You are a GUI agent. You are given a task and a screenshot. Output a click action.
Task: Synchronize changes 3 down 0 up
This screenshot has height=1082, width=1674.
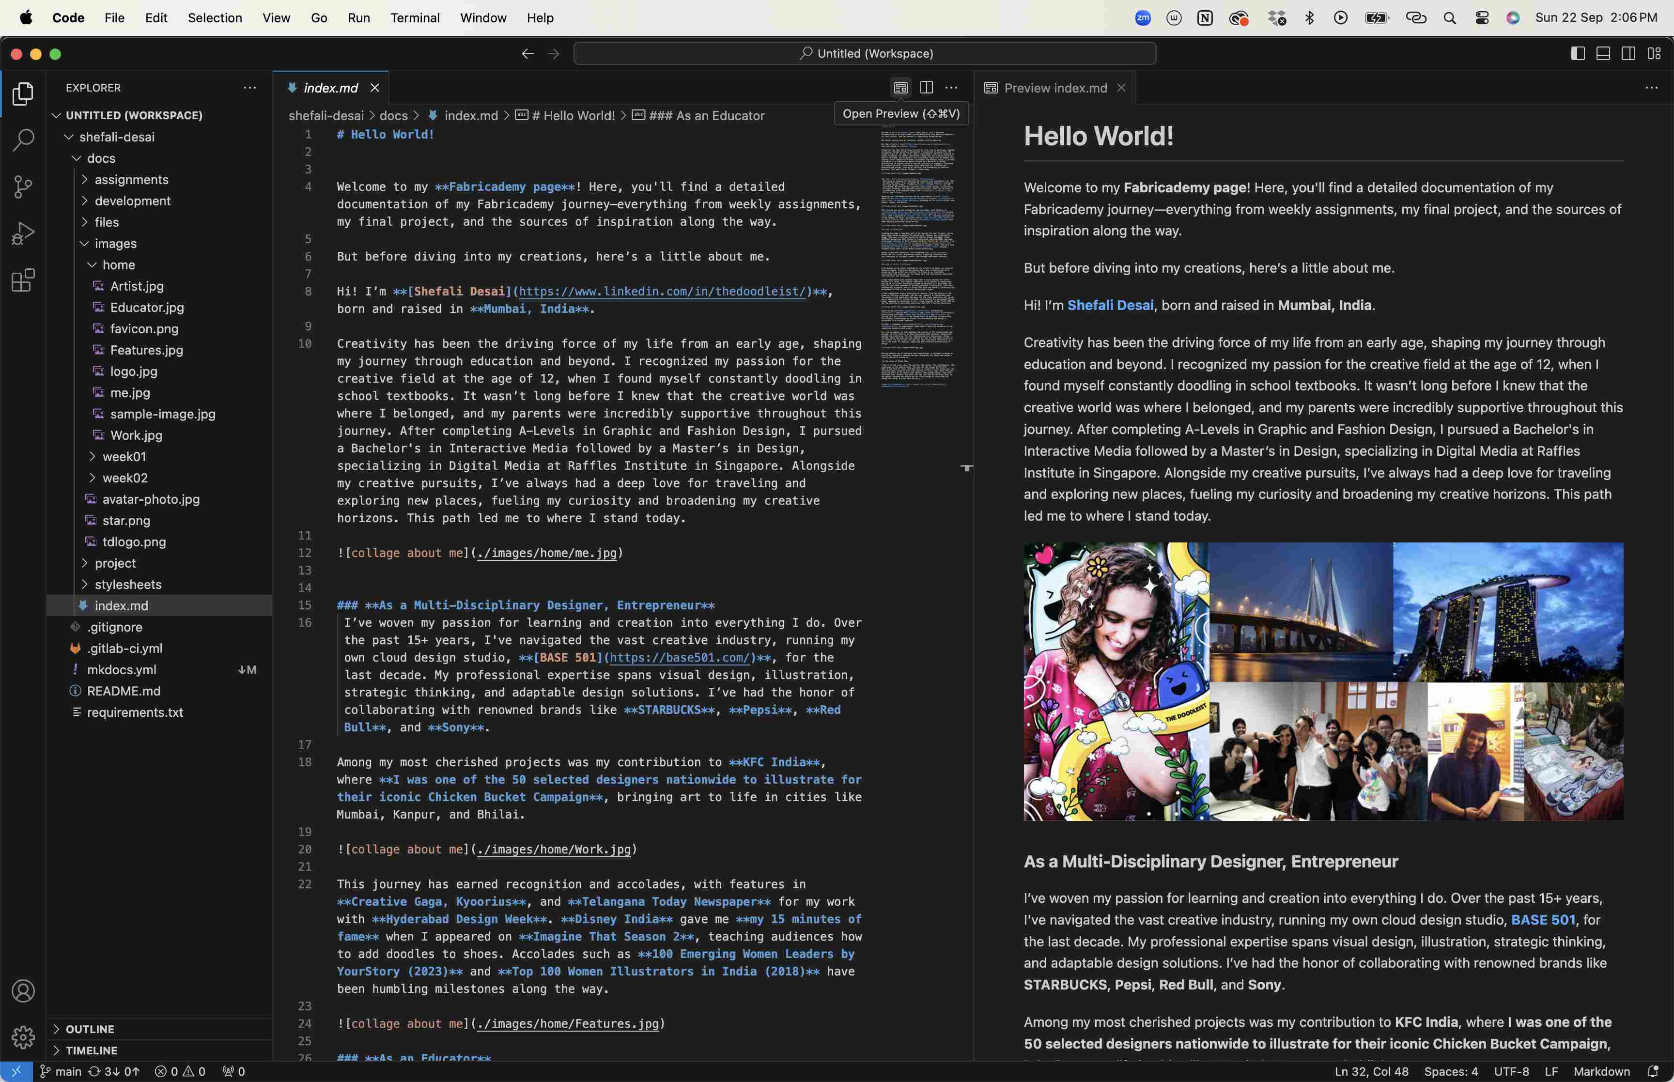(x=114, y=1071)
